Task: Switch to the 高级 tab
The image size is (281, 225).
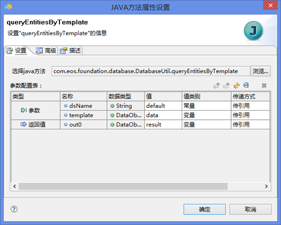Action: (x=46, y=51)
